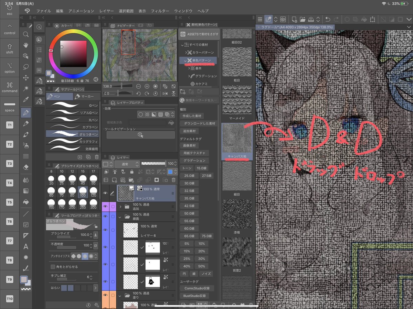
Task: Open canvas tab dropdown arrow
Action: (409, 27)
